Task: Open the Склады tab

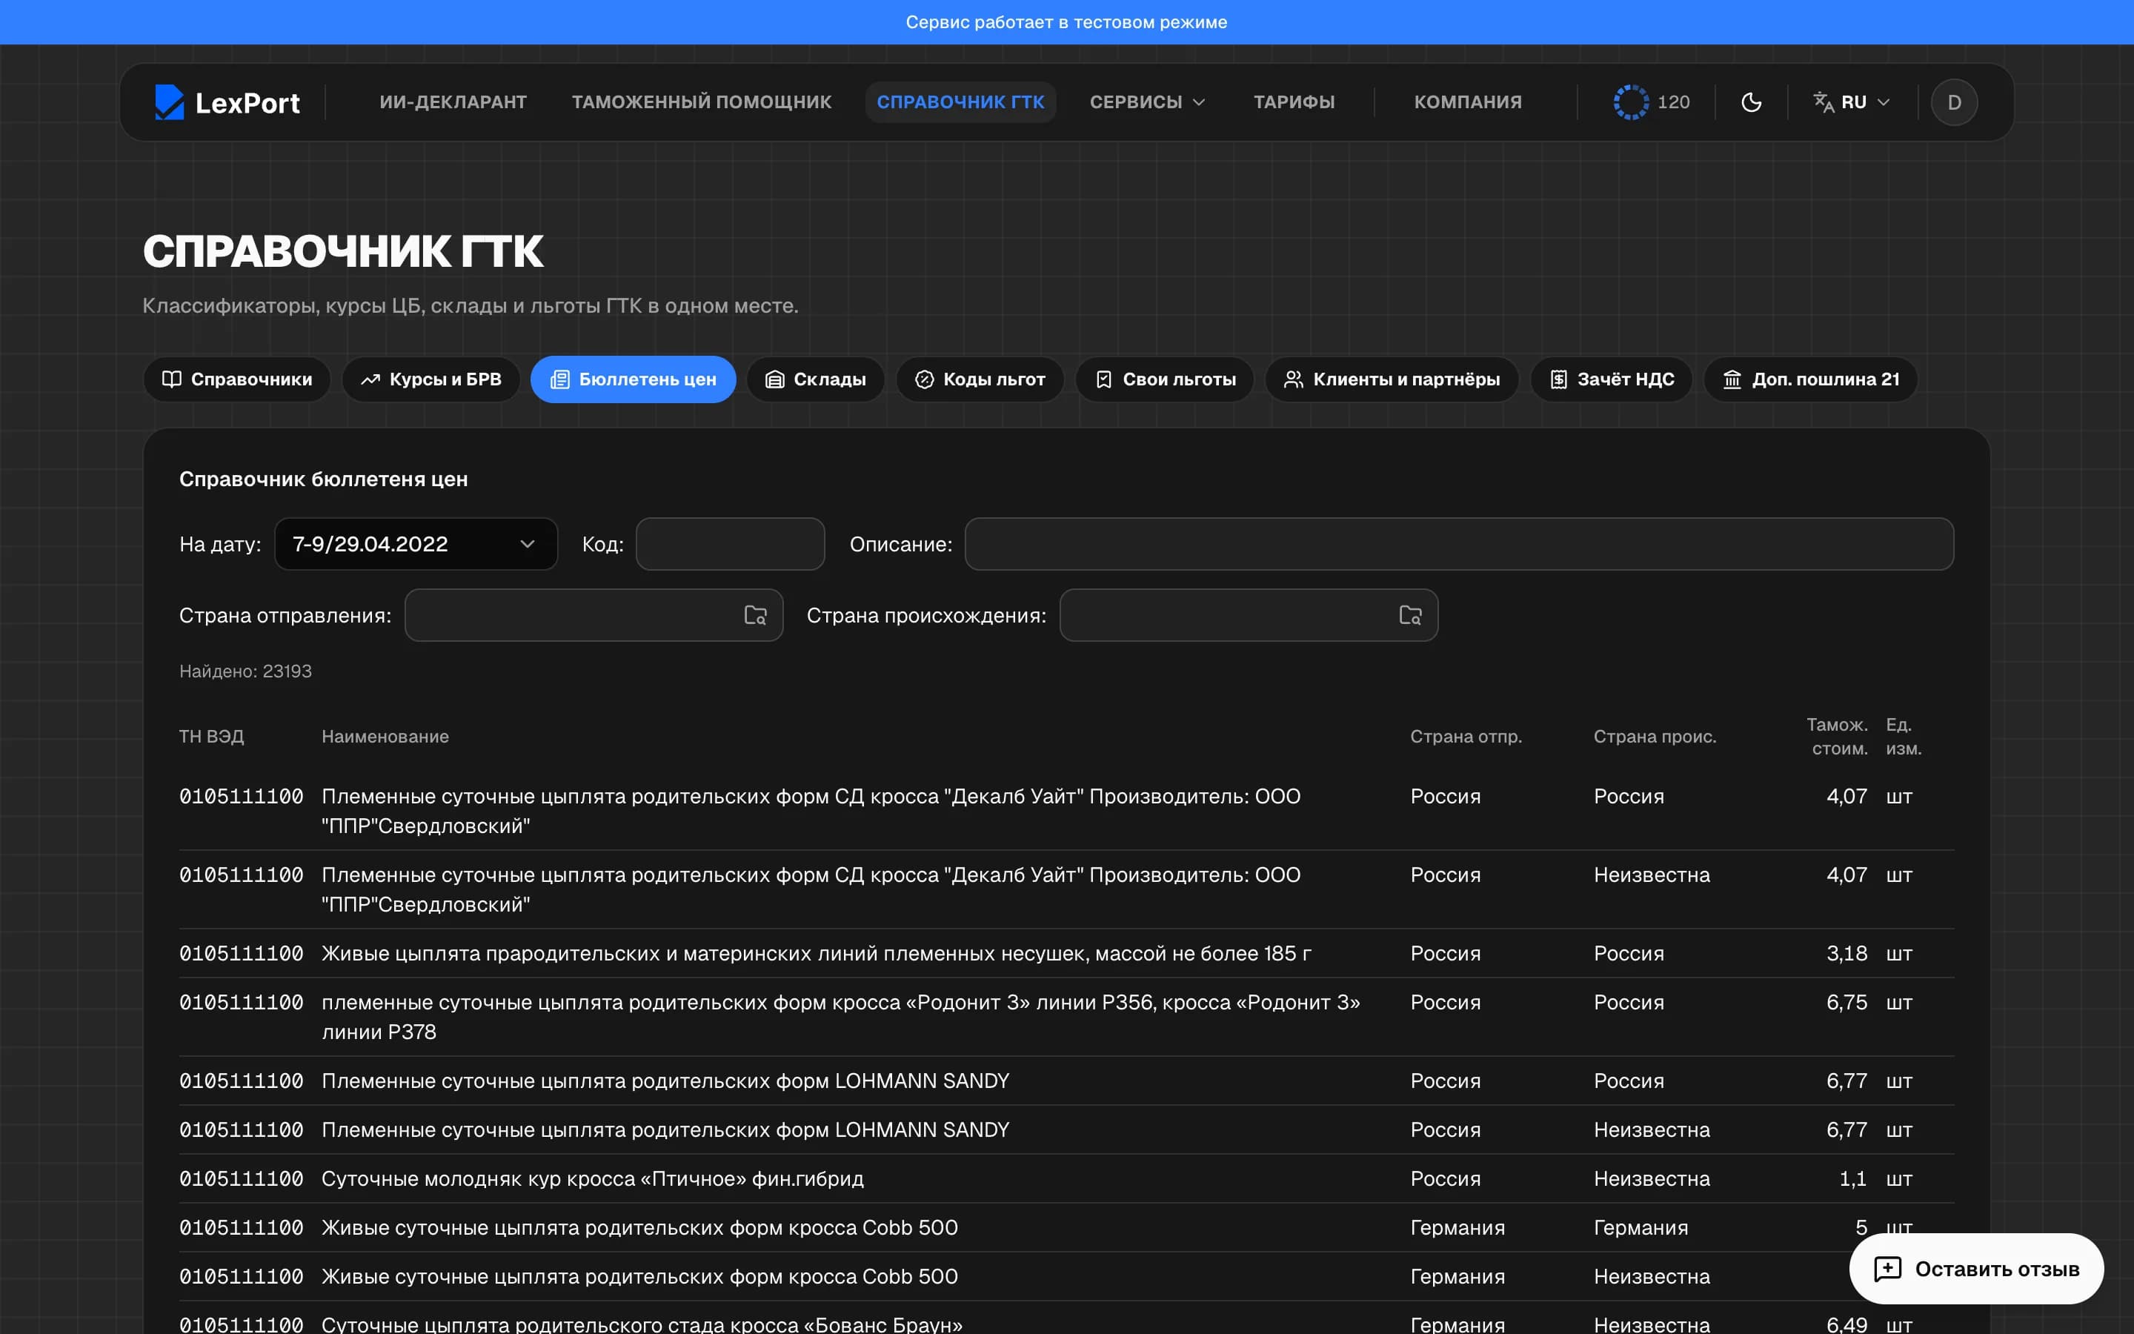Action: (x=816, y=379)
